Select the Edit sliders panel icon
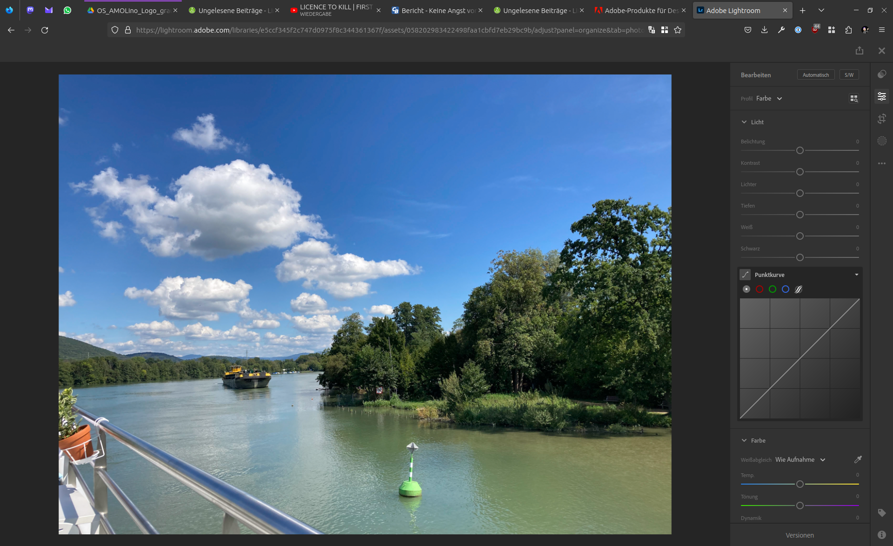893x546 pixels. pyautogui.click(x=882, y=96)
